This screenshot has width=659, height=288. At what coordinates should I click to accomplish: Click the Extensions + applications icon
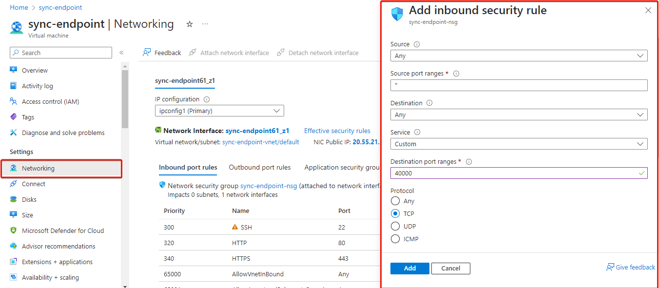pos(14,262)
